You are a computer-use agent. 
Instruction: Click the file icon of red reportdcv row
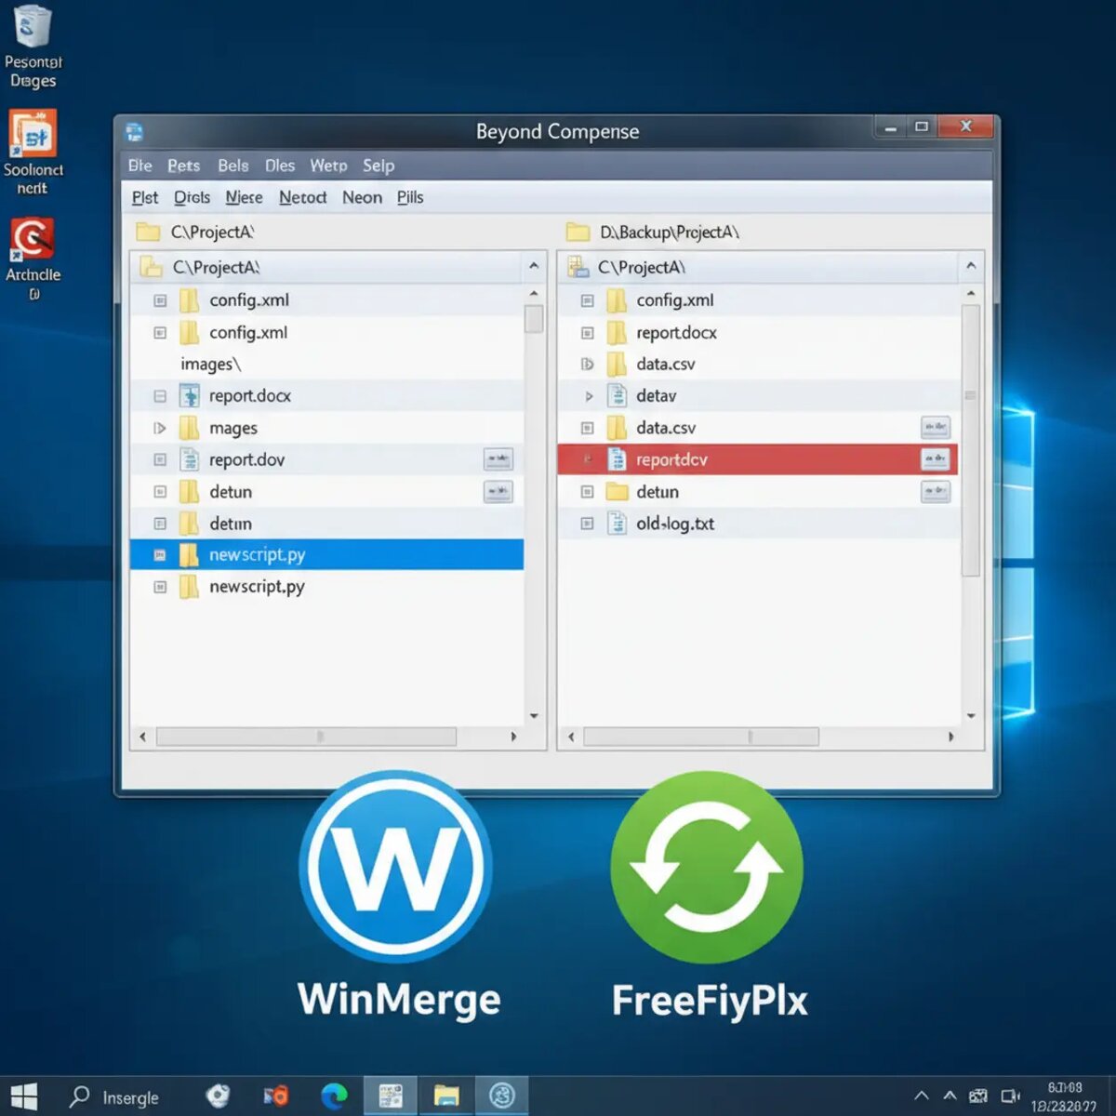click(617, 459)
